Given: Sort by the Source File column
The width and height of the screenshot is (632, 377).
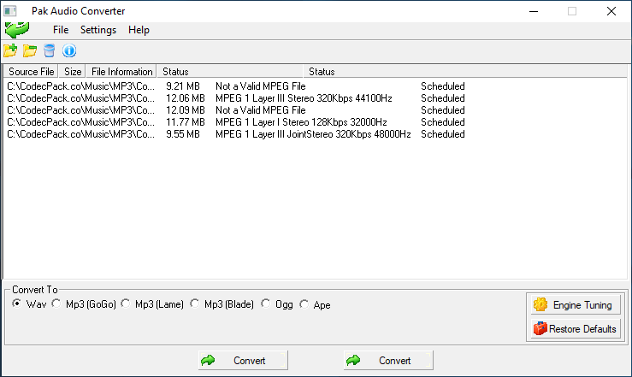Looking at the screenshot, I should [31, 71].
